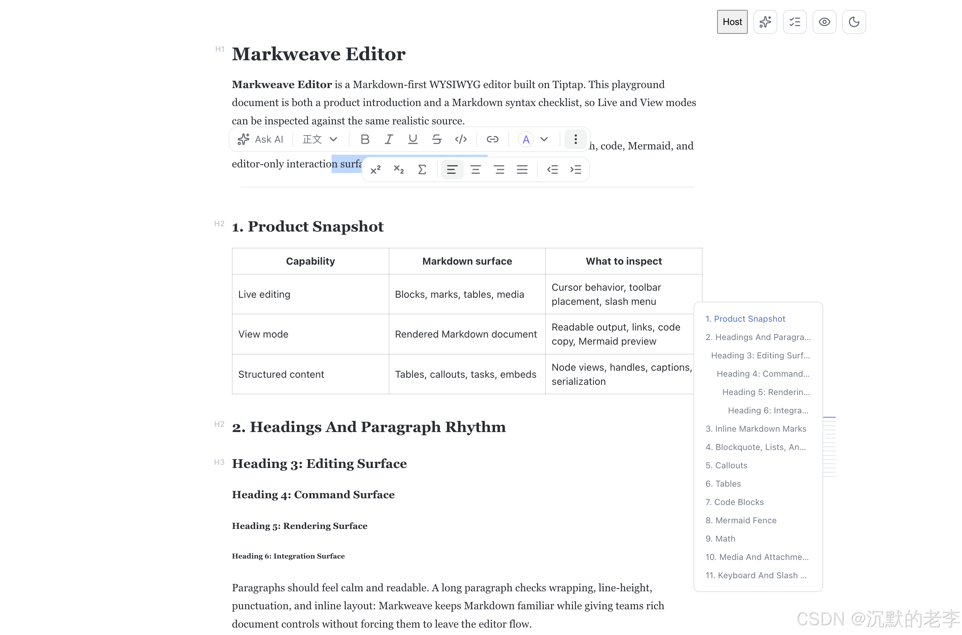Open 4. Blockquote, Lists outline entry
962x635 pixels.
(756, 447)
